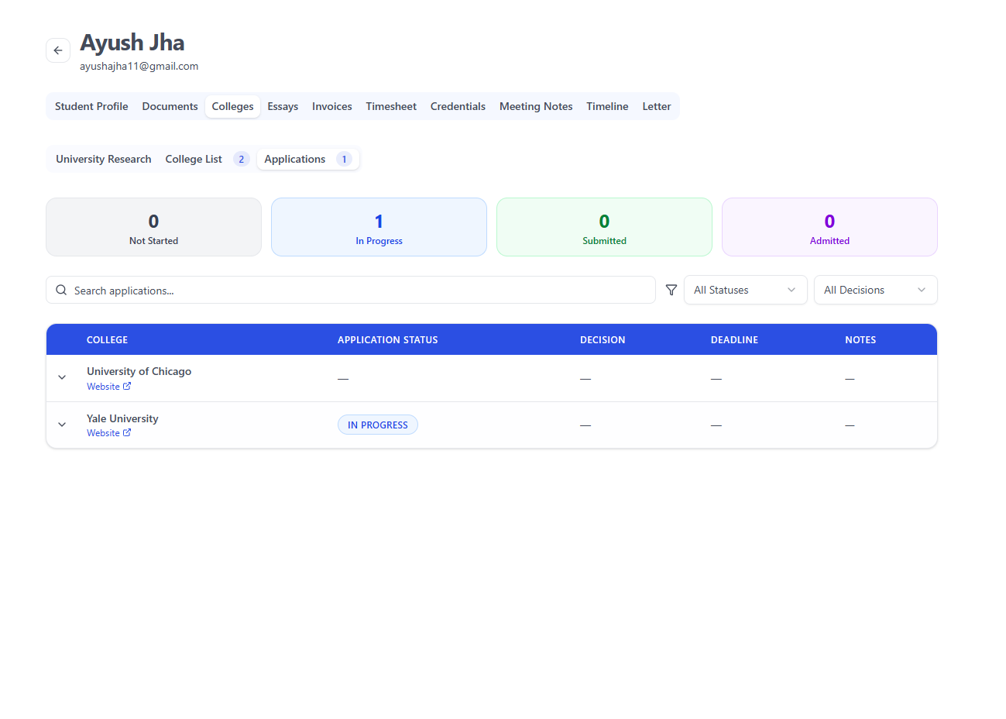
Task: Go to the Essays tab
Action: 283,106
